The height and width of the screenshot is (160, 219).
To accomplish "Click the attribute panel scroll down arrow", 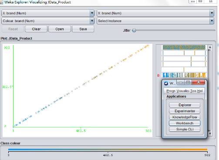I will tap(210, 134).
